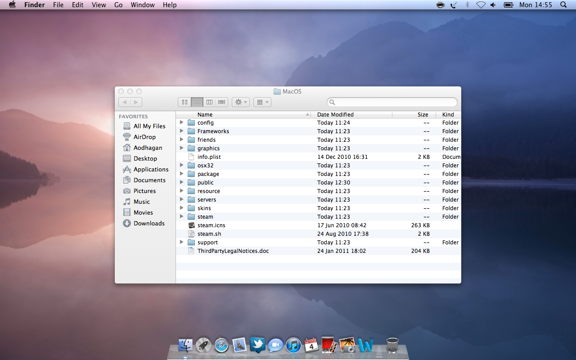Launch Microsoft Word from the Dock
Viewport: 576px width, 360px height.
(366, 346)
